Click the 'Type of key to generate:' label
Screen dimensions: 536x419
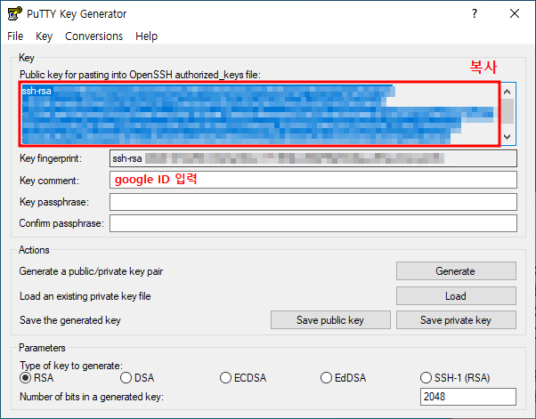pos(70,366)
